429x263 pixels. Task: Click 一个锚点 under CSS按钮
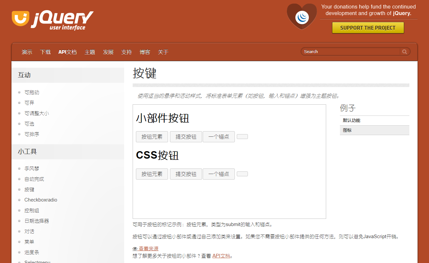pos(219,174)
